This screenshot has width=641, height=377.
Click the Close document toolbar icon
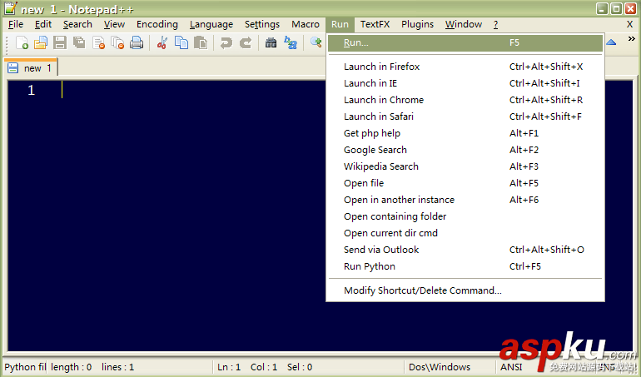98,42
